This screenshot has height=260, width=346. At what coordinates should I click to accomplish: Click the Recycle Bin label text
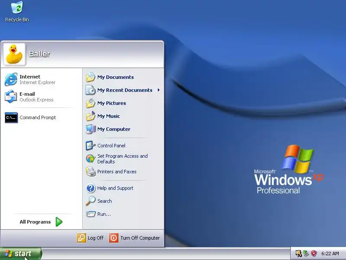point(17,19)
